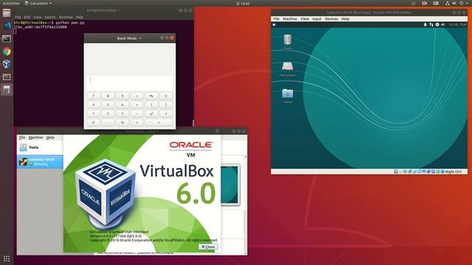
Task: Expand the system menu arrow in top bar
Action: (467, 3)
